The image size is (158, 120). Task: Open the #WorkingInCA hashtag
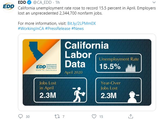pyautogui.click(x=31, y=29)
